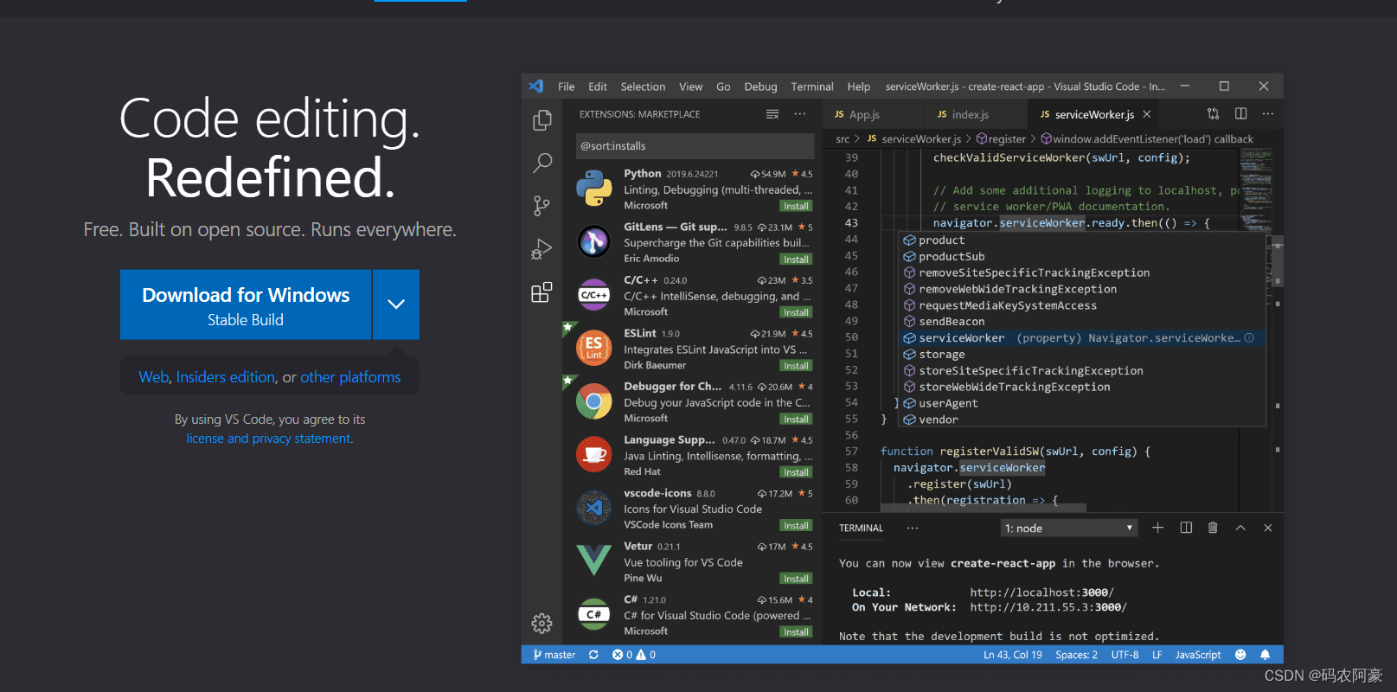Open Edit menu
This screenshot has width=1397, height=692.
click(x=598, y=86)
